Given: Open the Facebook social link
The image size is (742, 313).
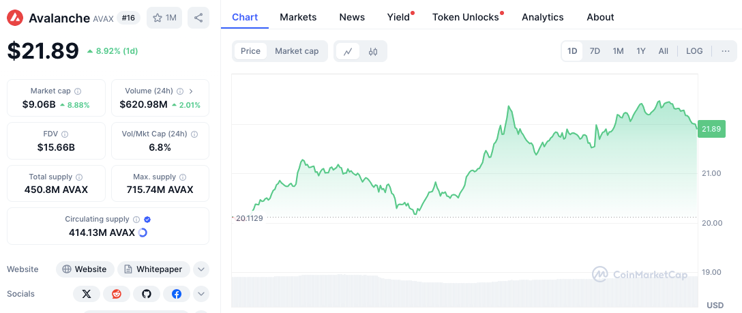Looking at the screenshot, I should [x=177, y=294].
